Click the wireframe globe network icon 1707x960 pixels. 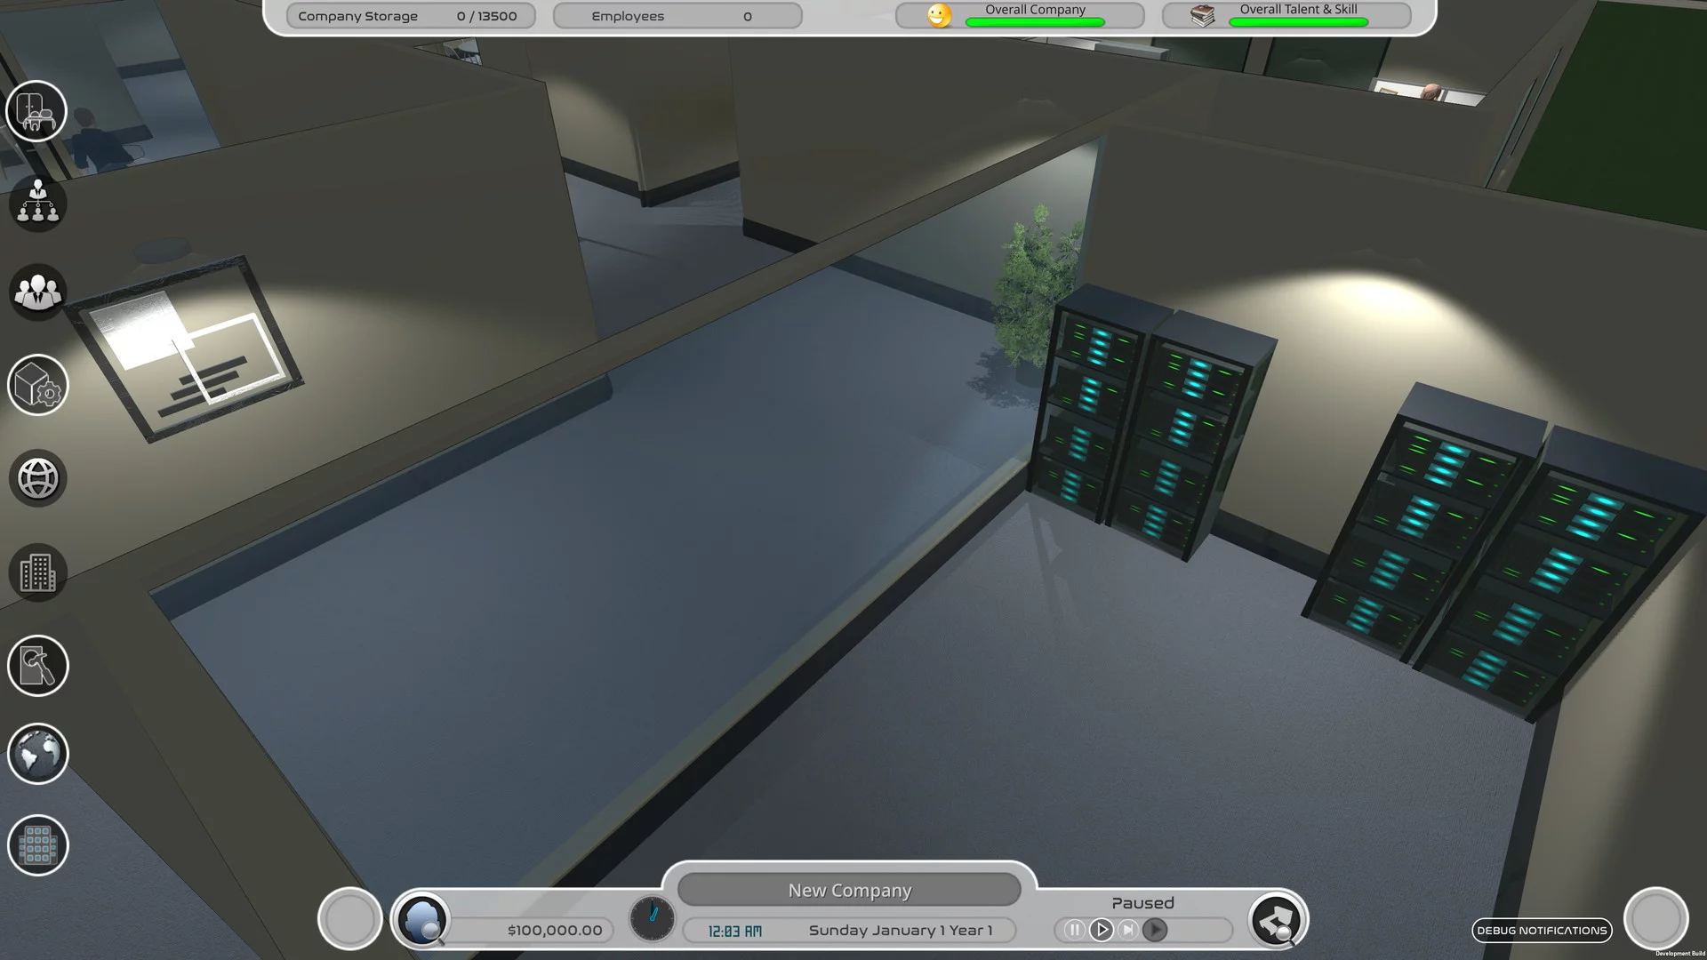pos(37,478)
